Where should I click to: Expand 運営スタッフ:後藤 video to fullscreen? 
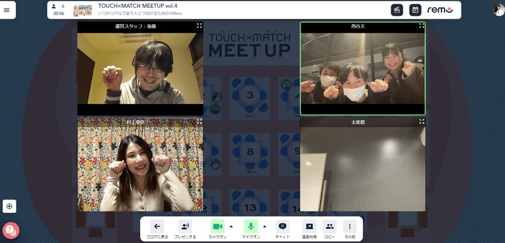coord(199,26)
